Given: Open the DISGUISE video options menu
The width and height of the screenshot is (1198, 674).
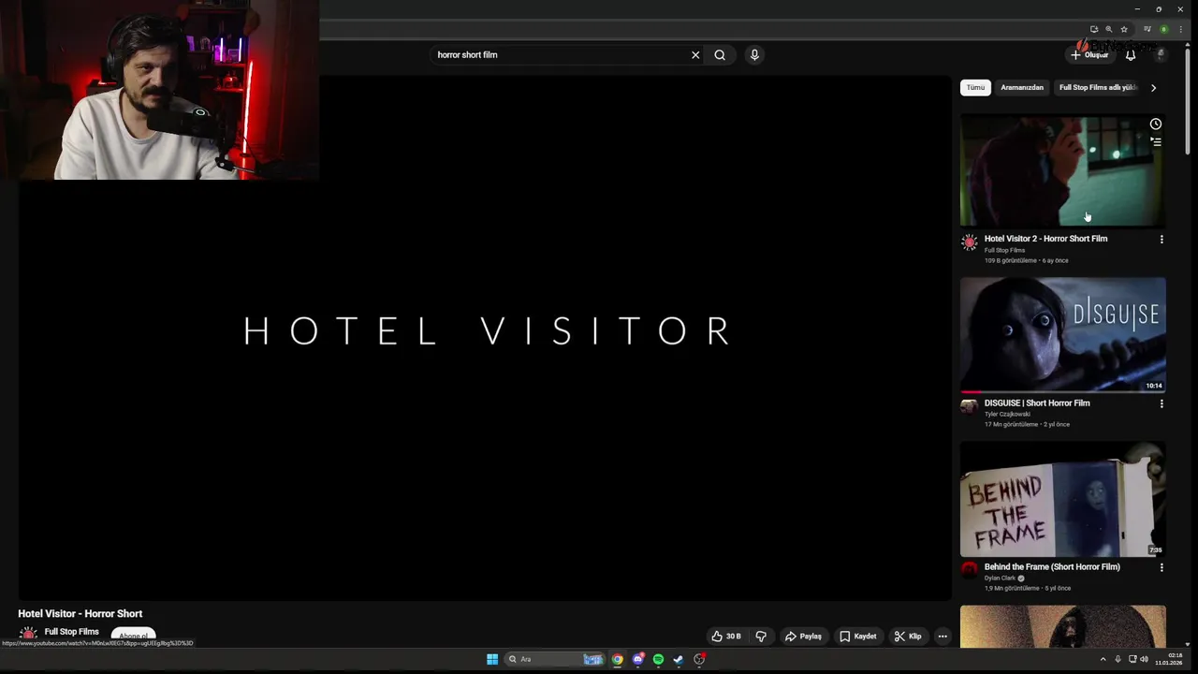Looking at the screenshot, I should 1161,403.
